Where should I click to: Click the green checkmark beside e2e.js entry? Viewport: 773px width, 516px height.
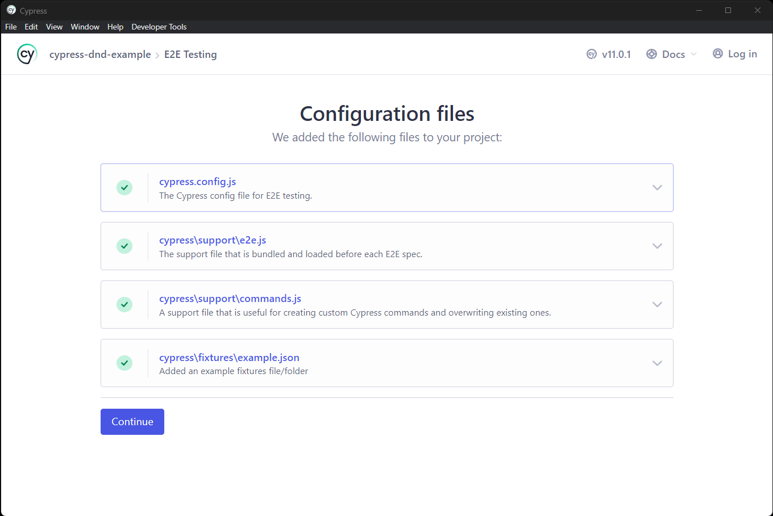[x=124, y=246]
